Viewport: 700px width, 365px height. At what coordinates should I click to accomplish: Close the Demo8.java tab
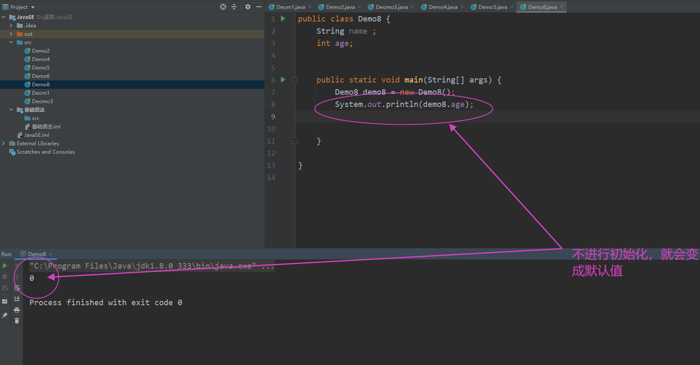(x=562, y=7)
